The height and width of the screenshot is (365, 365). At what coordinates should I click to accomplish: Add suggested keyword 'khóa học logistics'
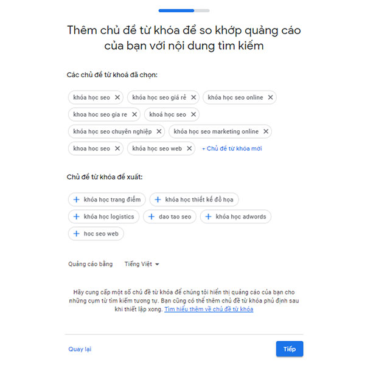(103, 217)
